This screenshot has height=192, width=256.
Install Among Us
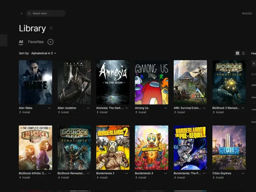click(x=141, y=112)
